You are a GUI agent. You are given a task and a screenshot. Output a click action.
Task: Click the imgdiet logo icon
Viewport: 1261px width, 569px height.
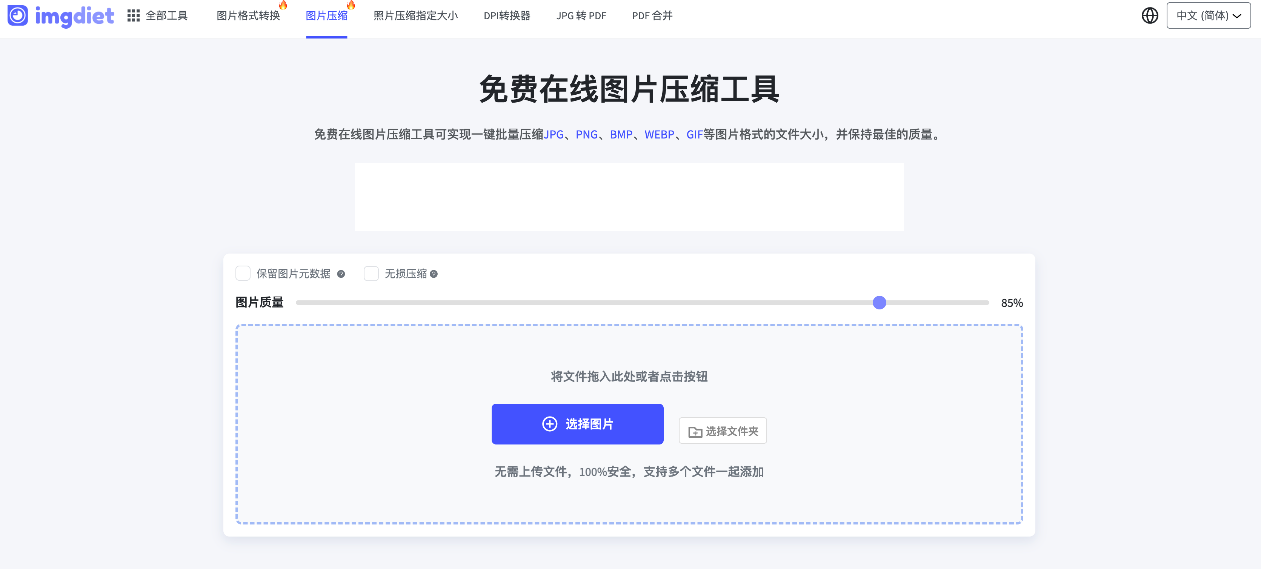(x=18, y=15)
